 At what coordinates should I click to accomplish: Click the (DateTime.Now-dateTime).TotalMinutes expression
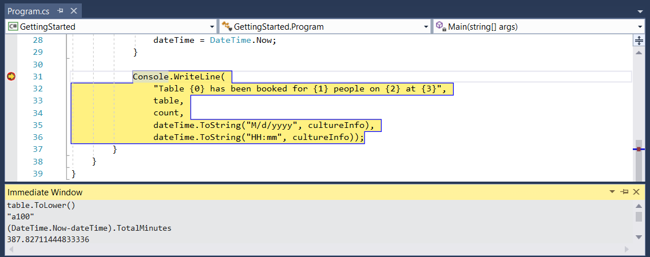pyautogui.click(x=89, y=228)
